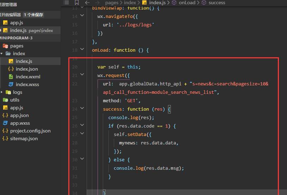Fold the onLoad function at line 18
This screenshot has height=195, width=287.
(82, 50)
